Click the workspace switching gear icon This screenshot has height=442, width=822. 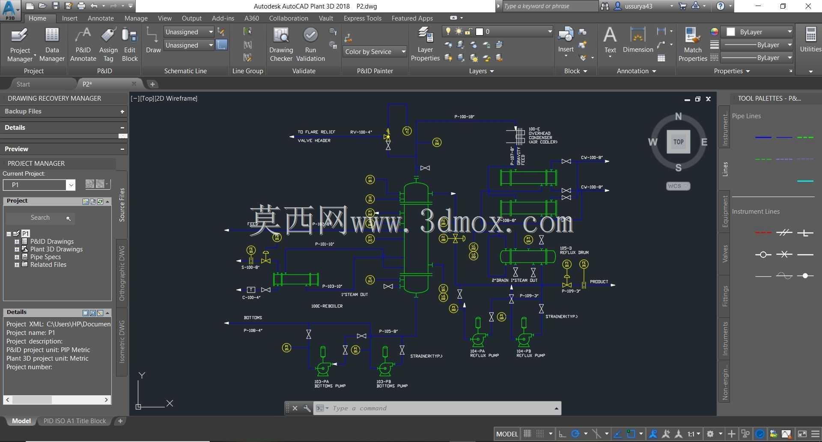click(710, 434)
